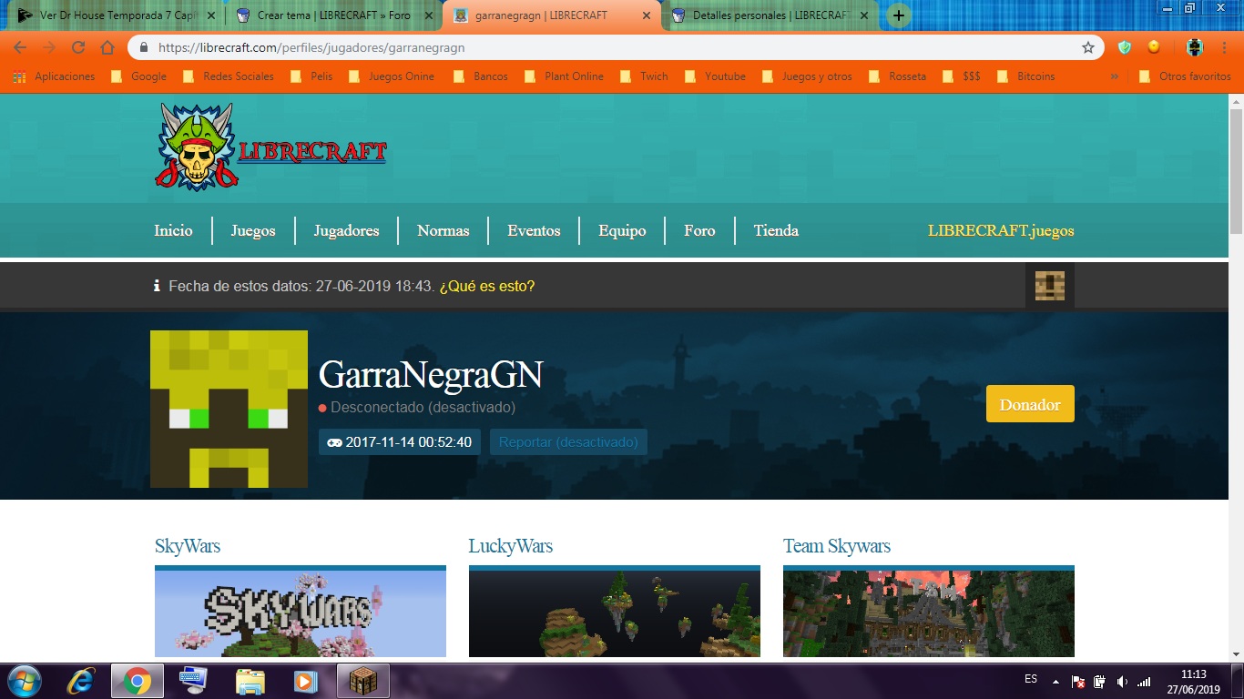Click the user avatar head in info bar

click(x=1049, y=286)
